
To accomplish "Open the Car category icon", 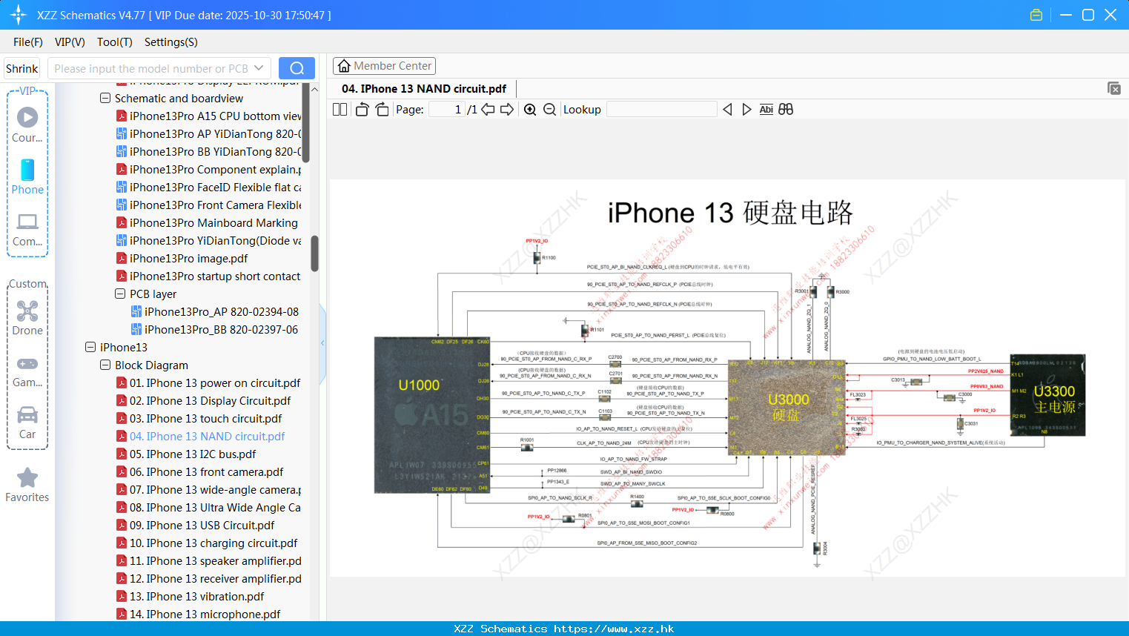I will (27, 414).
